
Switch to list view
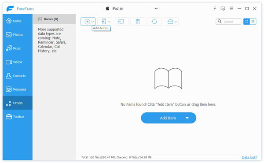coord(253,22)
